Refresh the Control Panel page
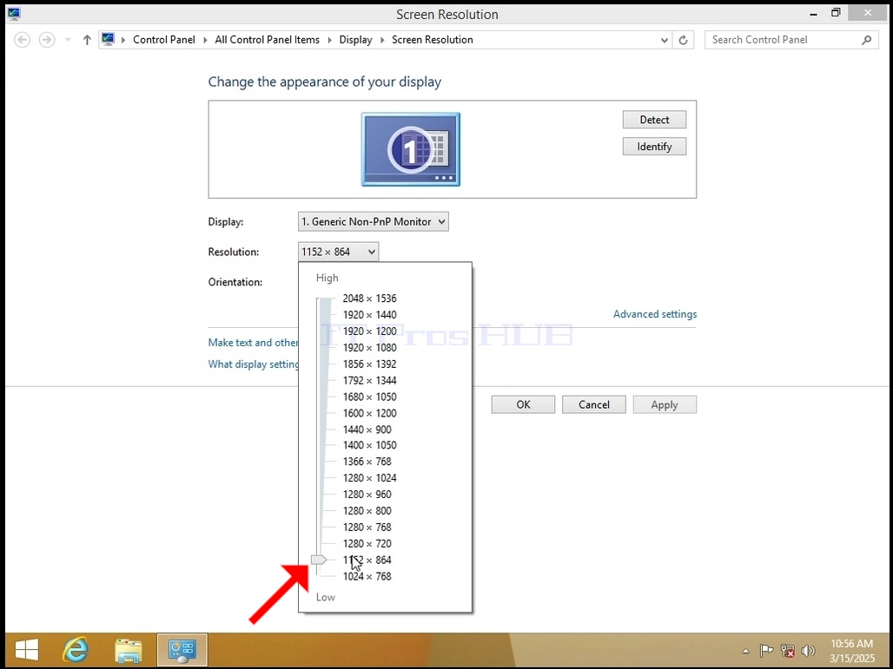Viewport: 893px width, 669px height. (x=683, y=40)
